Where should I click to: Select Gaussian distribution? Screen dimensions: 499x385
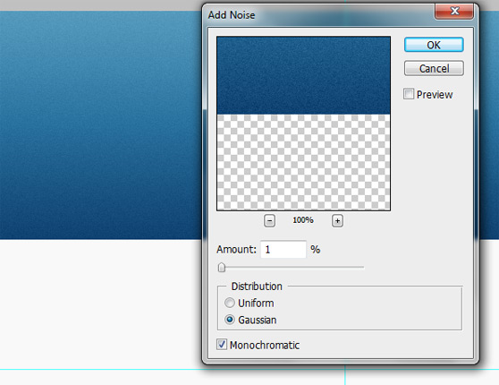[230, 320]
